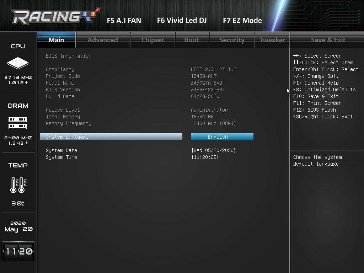The height and width of the screenshot is (273, 364).
Task: Select the System Language row
Action: tap(111, 137)
